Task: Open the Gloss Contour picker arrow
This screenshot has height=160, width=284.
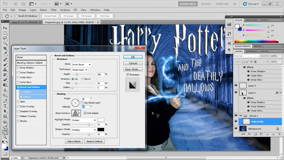Action: (x=80, y=113)
